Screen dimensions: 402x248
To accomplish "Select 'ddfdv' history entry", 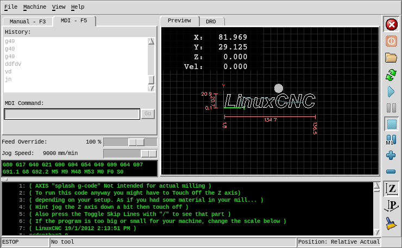I will coord(13,64).
